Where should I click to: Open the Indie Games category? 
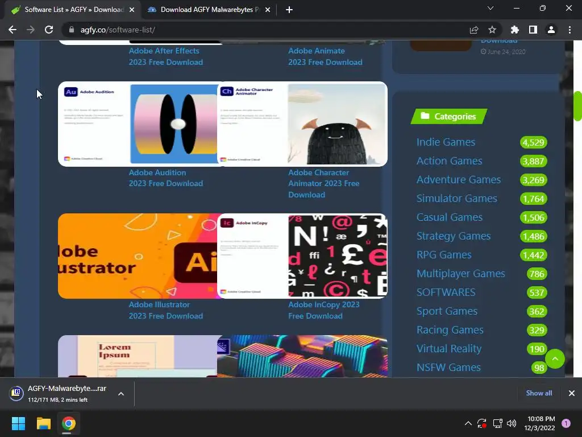coord(446,142)
